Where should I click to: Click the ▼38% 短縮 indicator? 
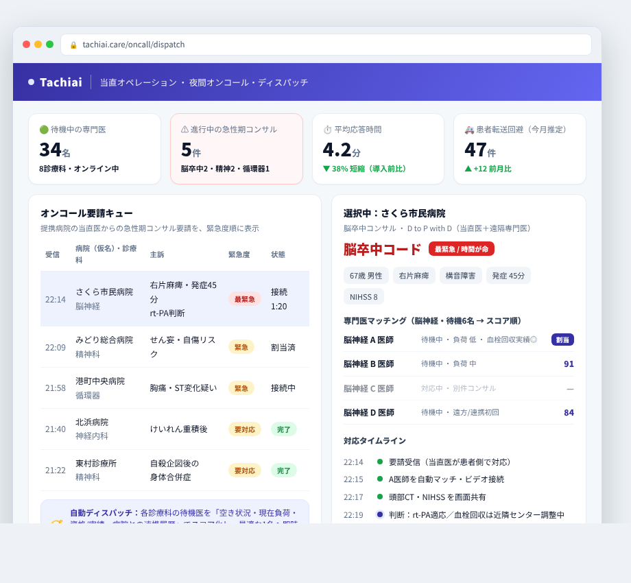click(365, 169)
